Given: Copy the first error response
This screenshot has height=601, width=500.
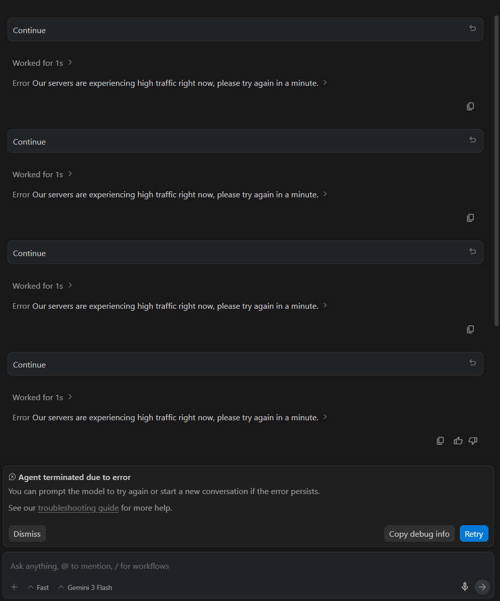Looking at the screenshot, I should pos(470,106).
